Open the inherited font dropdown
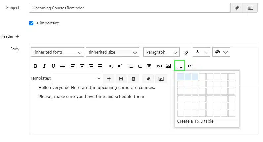This screenshot has width=263, height=142. (x=57, y=52)
